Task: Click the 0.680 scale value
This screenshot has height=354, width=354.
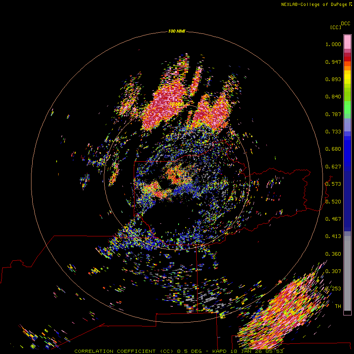Action: (x=333, y=149)
